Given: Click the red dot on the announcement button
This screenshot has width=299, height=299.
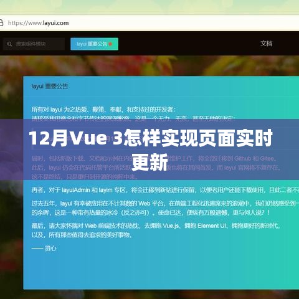Looking at the screenshot, I should [x=110, y=44].
